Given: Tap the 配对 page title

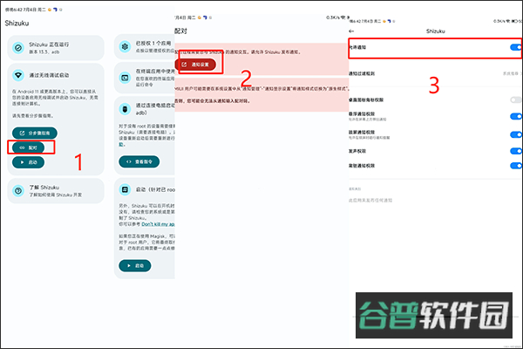Looking at the screenshot, I should click(x=180, y=31).
